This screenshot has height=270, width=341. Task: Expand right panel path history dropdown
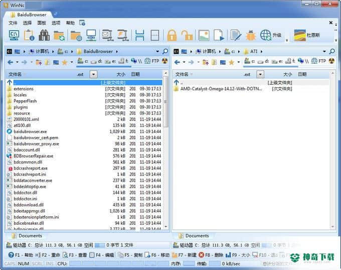pos(324,52)
